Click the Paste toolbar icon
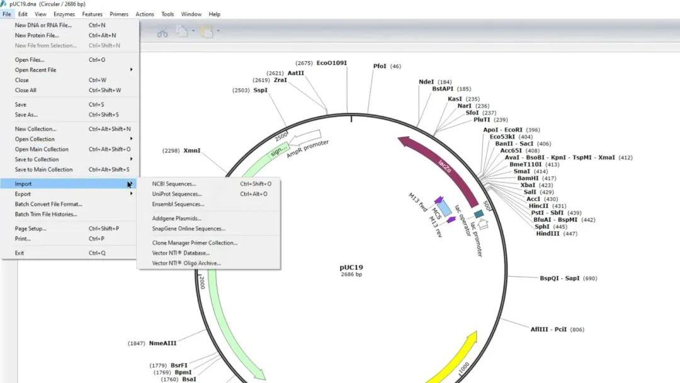This screenshot has width=680, height=383. coord(207,31)
